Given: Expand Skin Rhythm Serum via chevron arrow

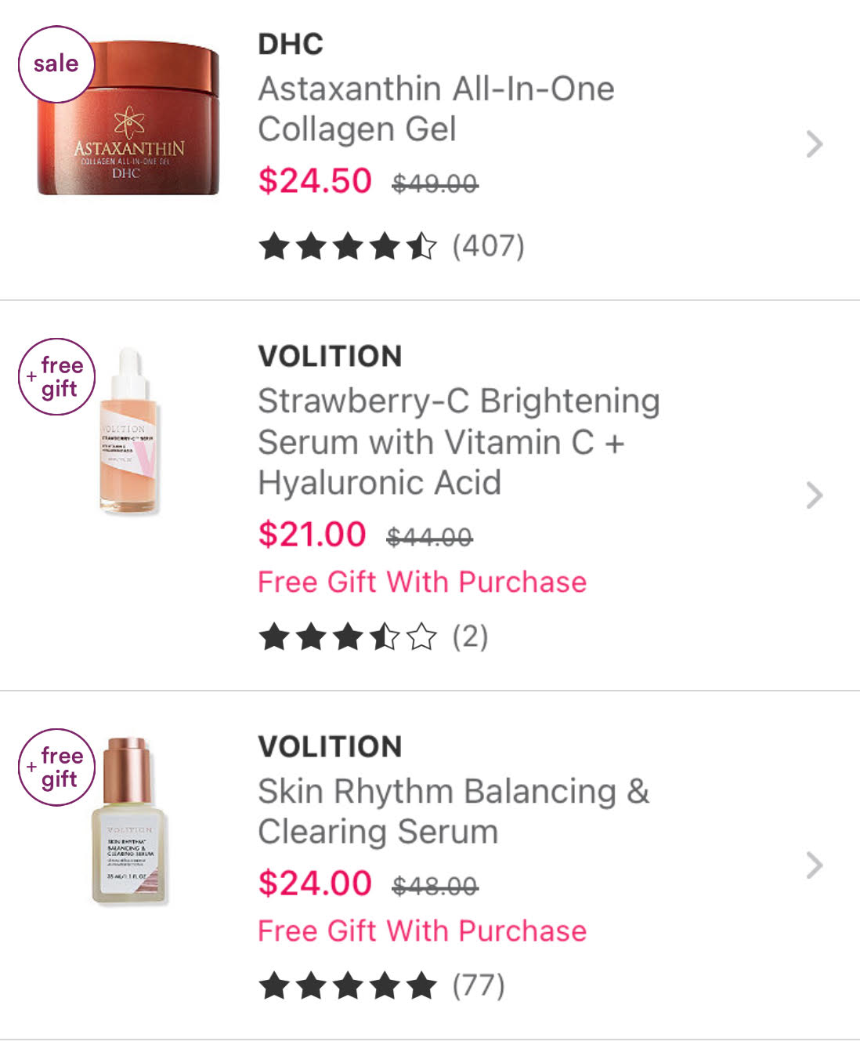Looking at the screenshot, I should pyautogui.click(x=815, y=865).
